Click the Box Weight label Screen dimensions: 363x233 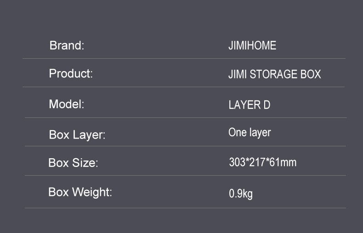[80, 192]
